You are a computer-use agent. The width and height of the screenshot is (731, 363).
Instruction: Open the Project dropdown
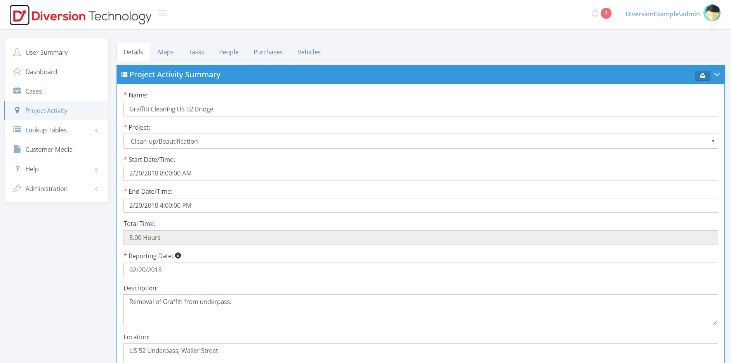pyautogui.click(x=420, y=141)
